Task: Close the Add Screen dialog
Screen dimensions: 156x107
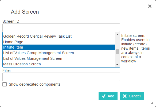Action: (150, 6)
